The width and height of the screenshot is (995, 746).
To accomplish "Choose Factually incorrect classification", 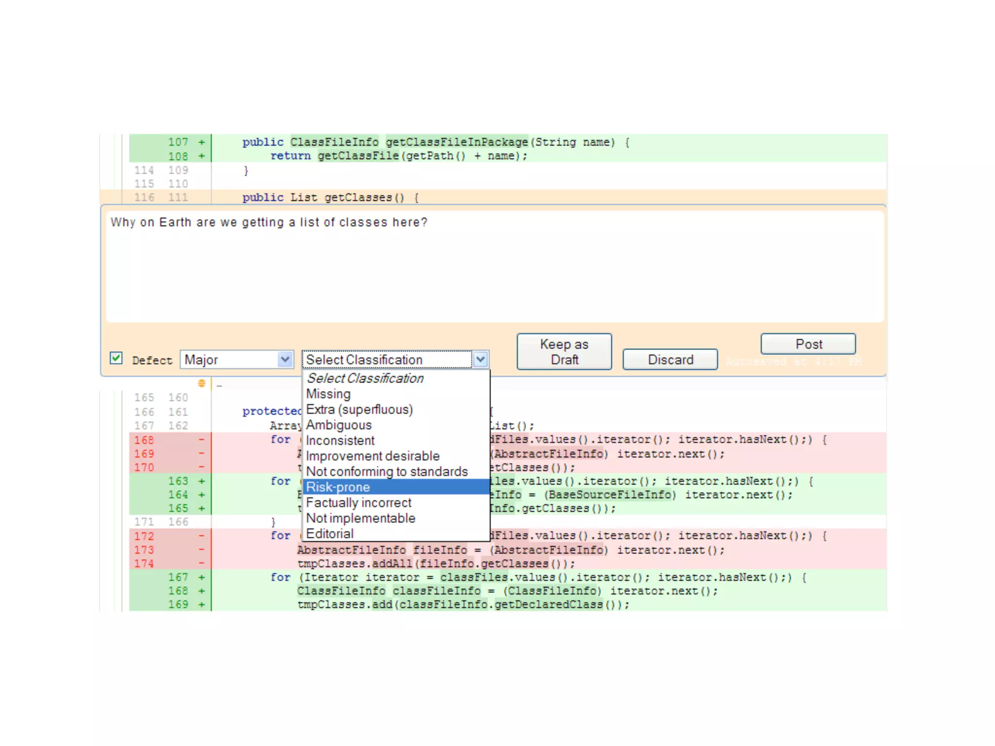I will 359,503.
